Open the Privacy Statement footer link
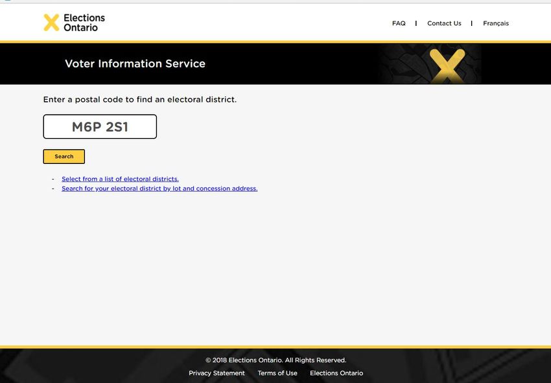The height and width of the screenshot is (383, 551). click(x=217, y=373)
